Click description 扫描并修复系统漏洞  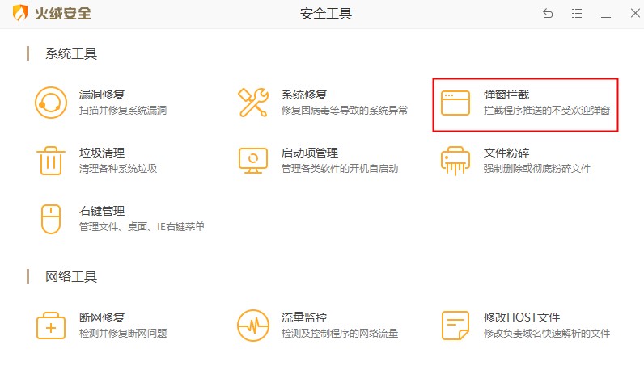pyautogui.click(x=123, y=111)
